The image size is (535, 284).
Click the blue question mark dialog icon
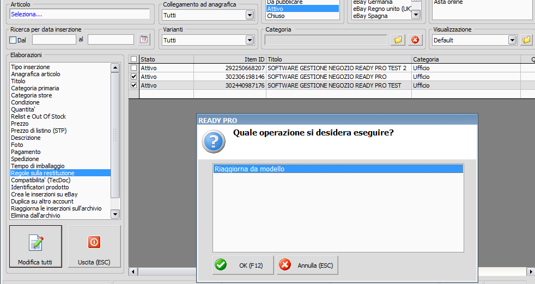click(x=214, y=141)
